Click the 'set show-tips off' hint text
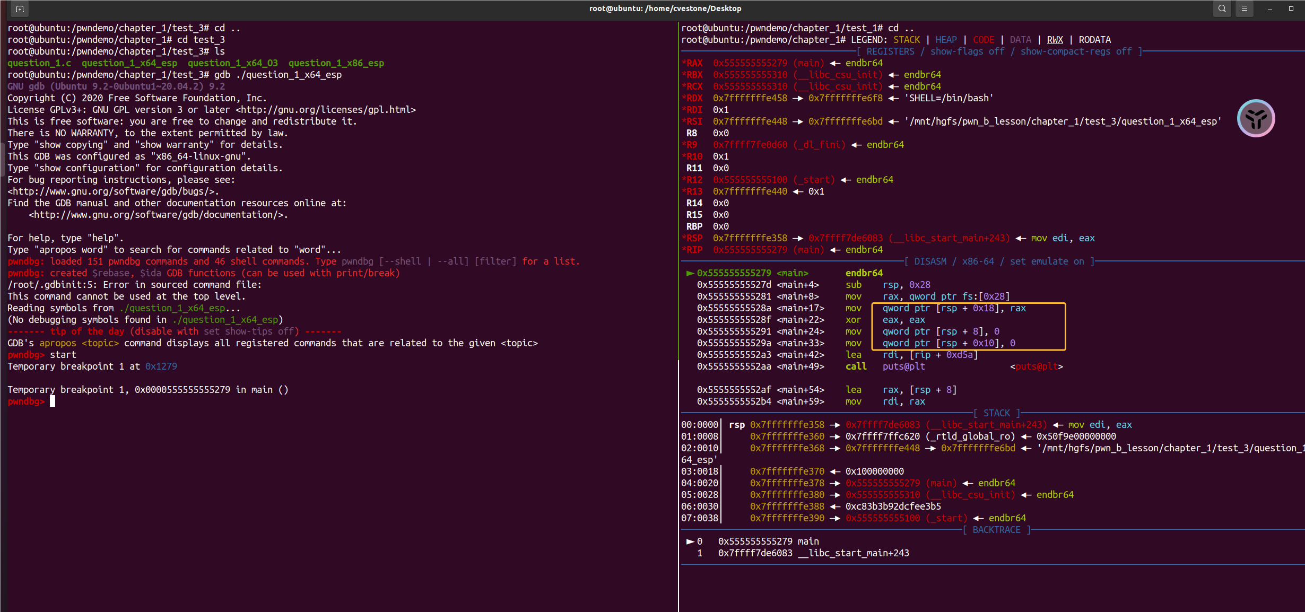 [x=249, y=331]
